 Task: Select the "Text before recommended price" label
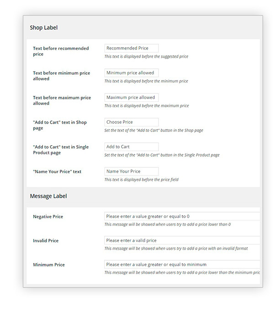(x=61, y=51)
